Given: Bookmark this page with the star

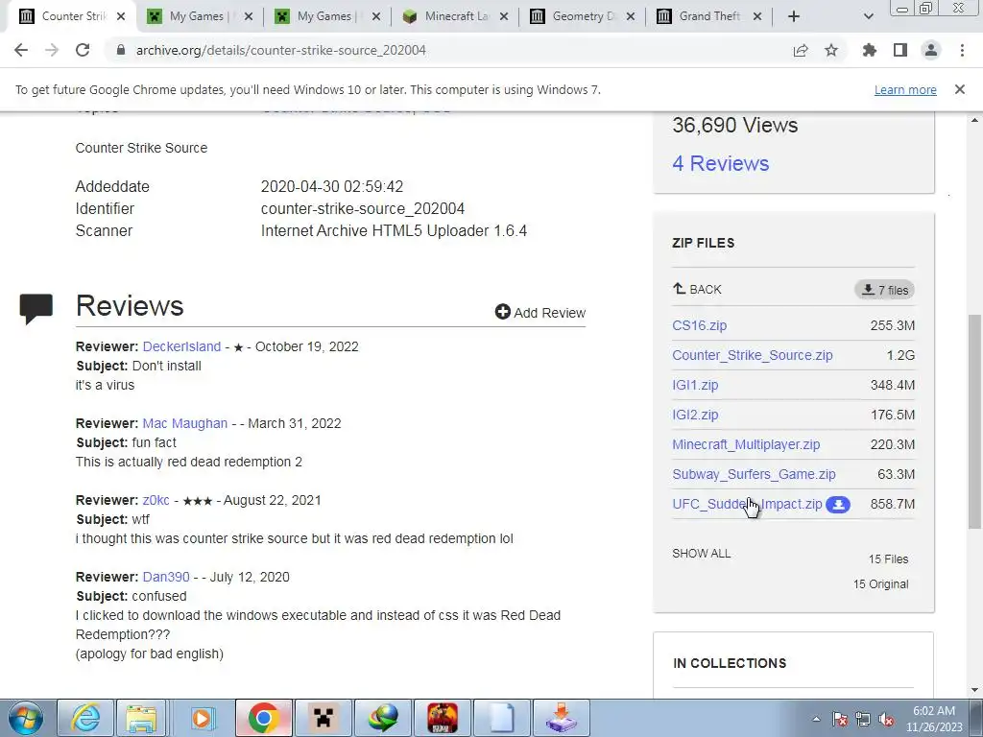Looking at the screenshot, I should coord(831,50).
